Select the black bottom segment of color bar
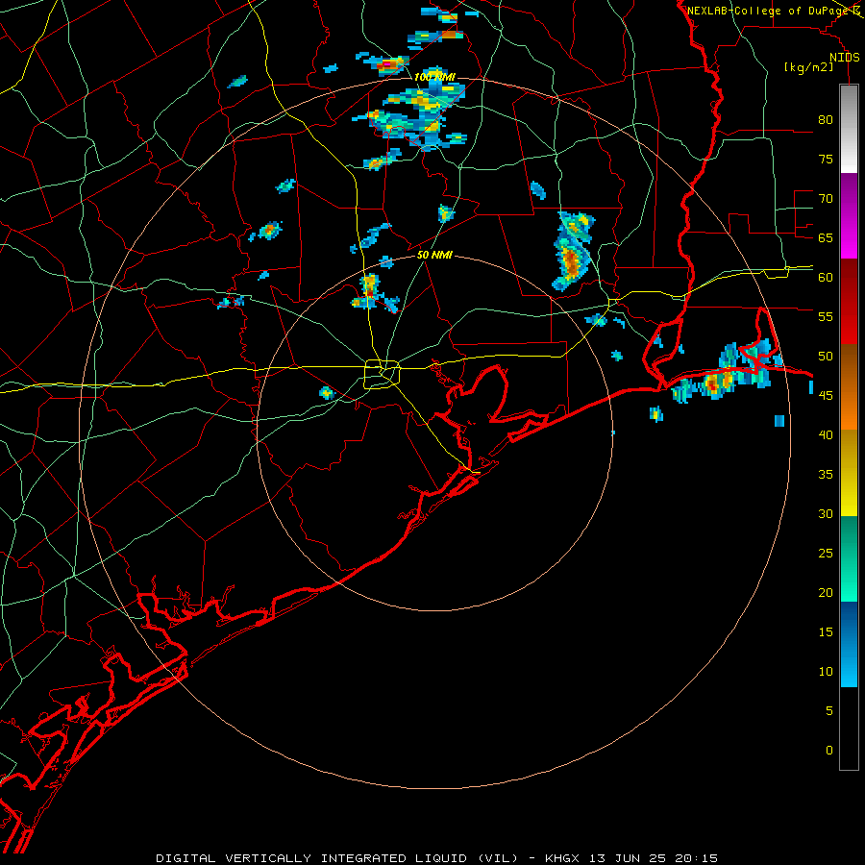865x865 pixels. (x=849, y=729)
